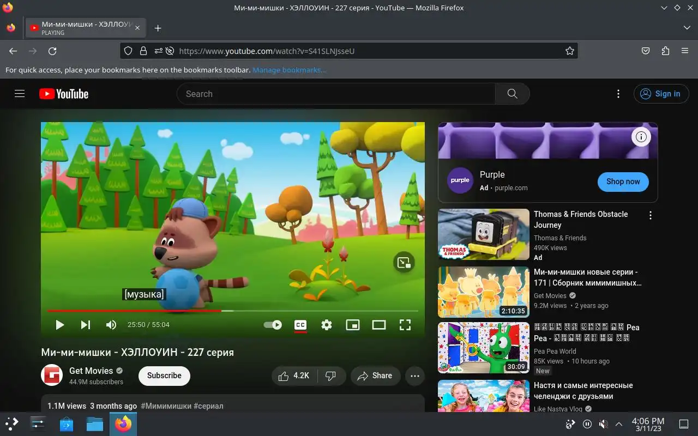Click the Sign in button
Image resolution: width=698 pixels, height=436 pixels.
[x=661, y=94]
